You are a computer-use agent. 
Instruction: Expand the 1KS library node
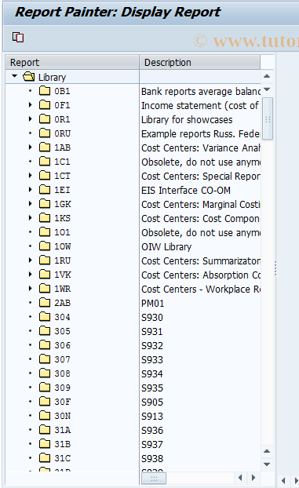click(x=30, y=218)
